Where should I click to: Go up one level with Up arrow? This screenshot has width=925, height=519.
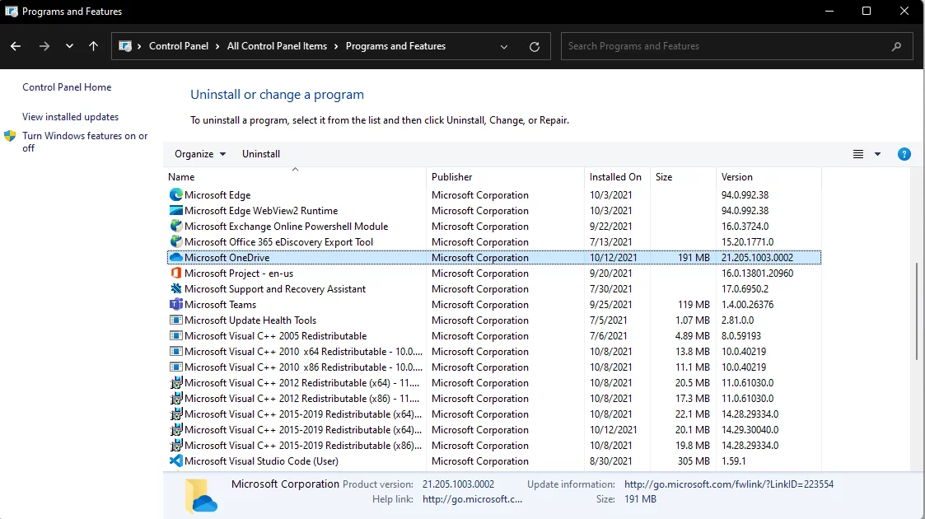tap(93, 46)
